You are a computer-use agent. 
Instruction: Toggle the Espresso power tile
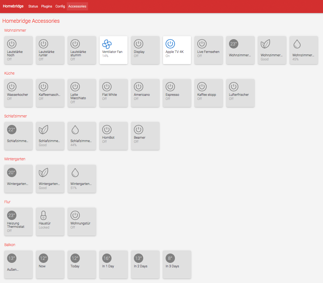pos(177,93)
